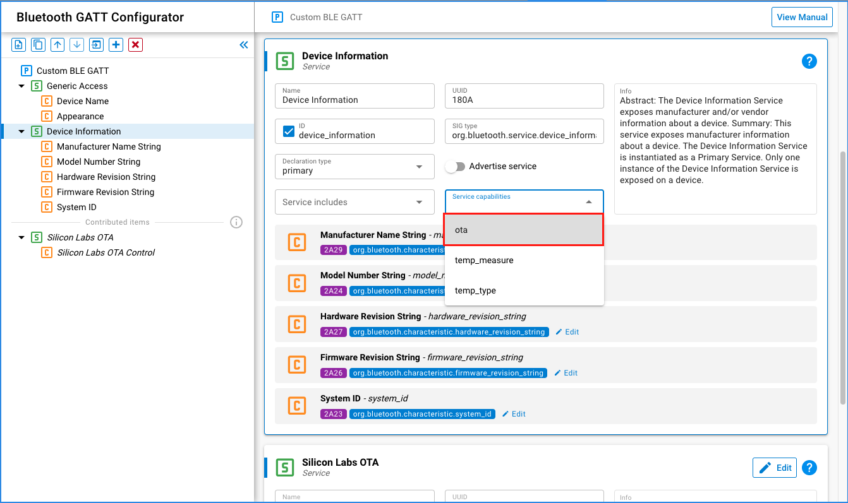Click the blue plus toolbar icon
This screenshot has width=848, height=503.
click(116, 45)
